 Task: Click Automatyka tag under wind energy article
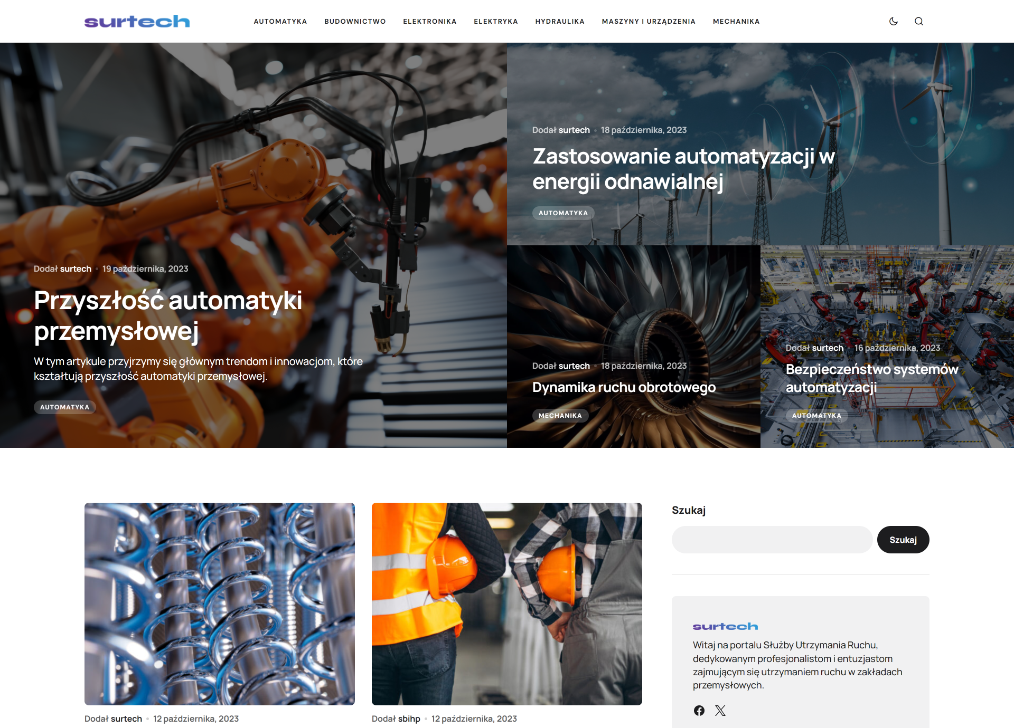tap(563, 213)
